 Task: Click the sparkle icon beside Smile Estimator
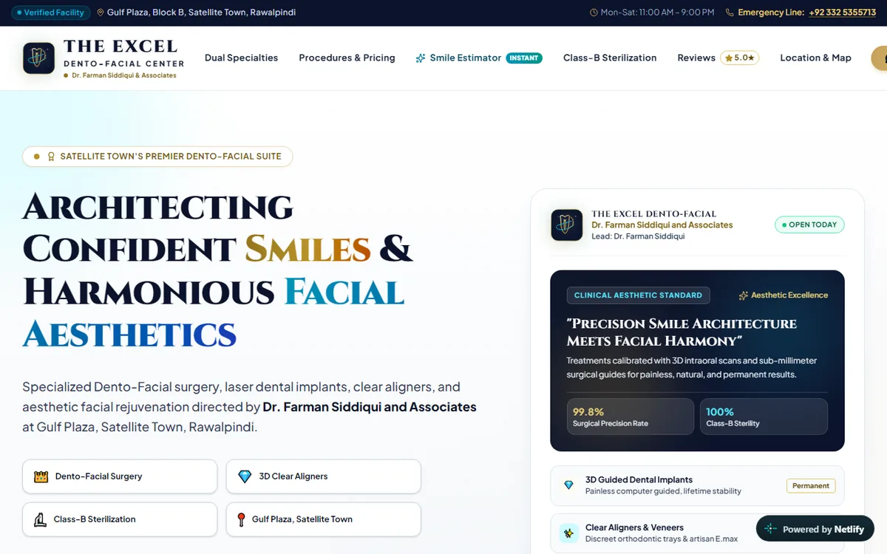point(421,58)
